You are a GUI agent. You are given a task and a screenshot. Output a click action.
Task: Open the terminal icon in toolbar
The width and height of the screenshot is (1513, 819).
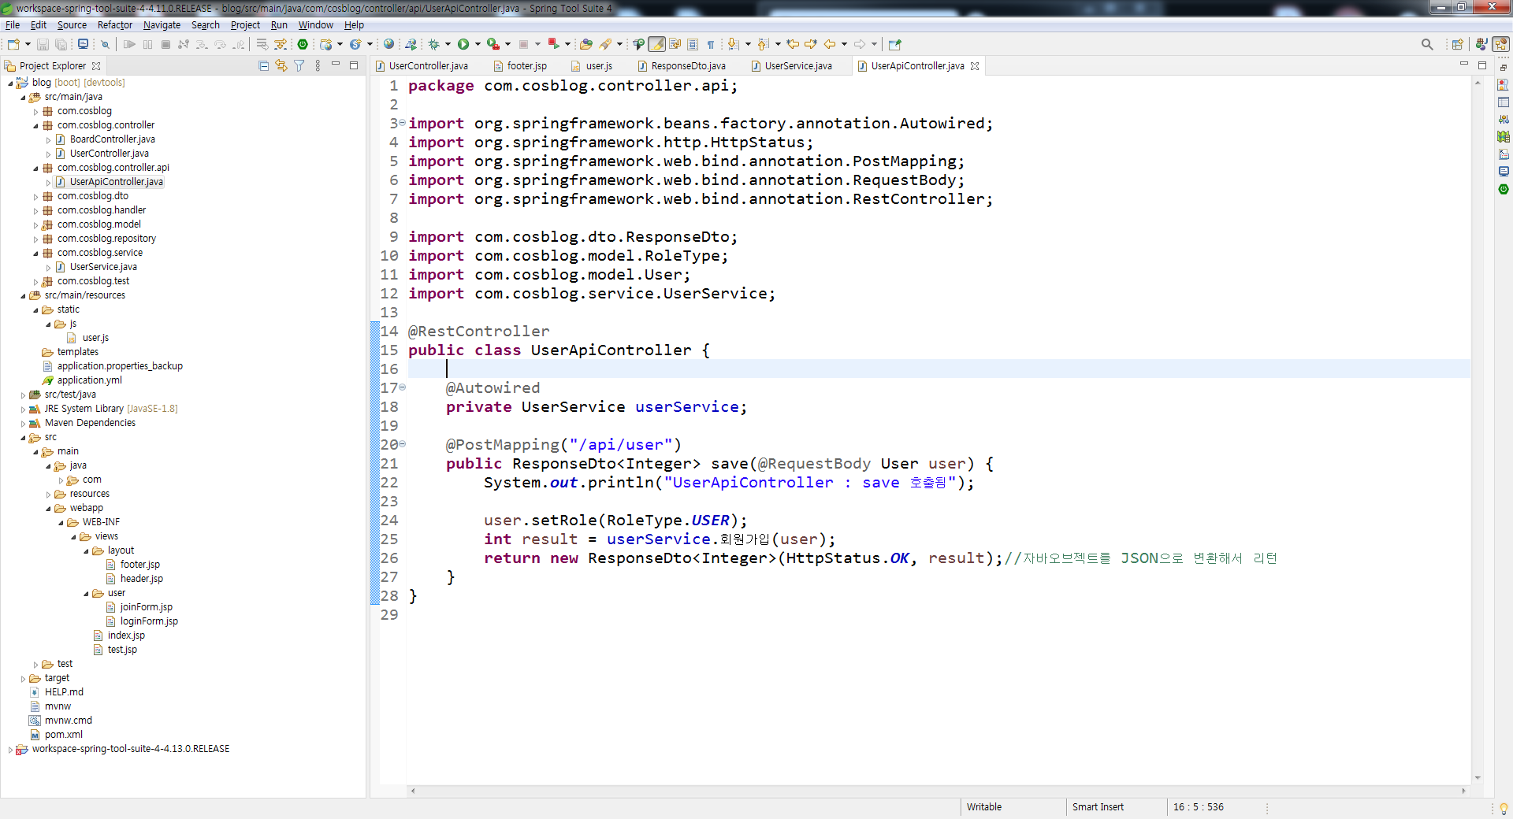[x=83, y=44]
